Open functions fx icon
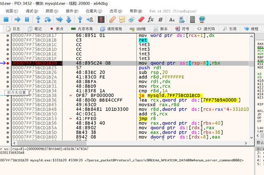264x175 pixels. (151, 19)
